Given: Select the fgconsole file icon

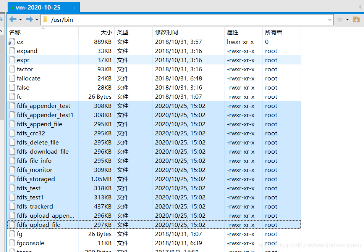Looking at the screenshot, I should [12, 243].
